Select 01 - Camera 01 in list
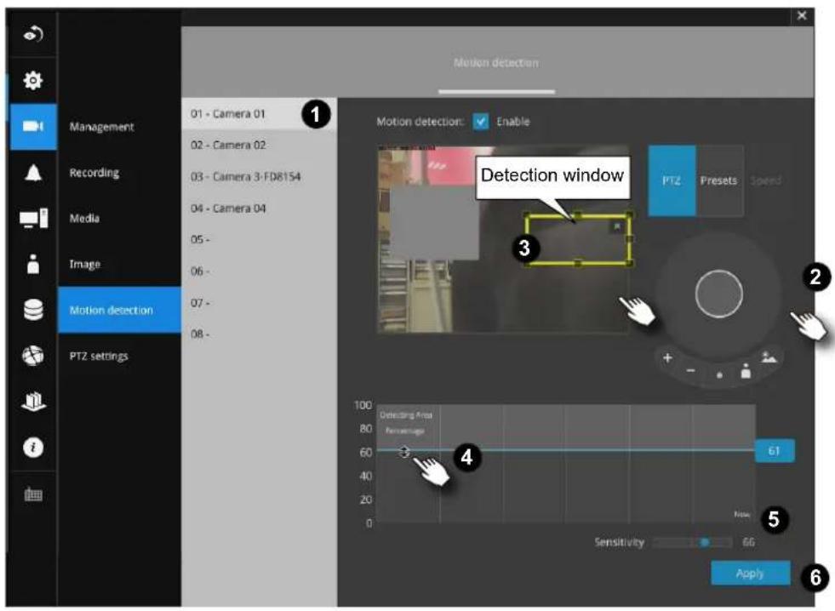The height and width of the screenshot is (611, 835). pos(259,114)
